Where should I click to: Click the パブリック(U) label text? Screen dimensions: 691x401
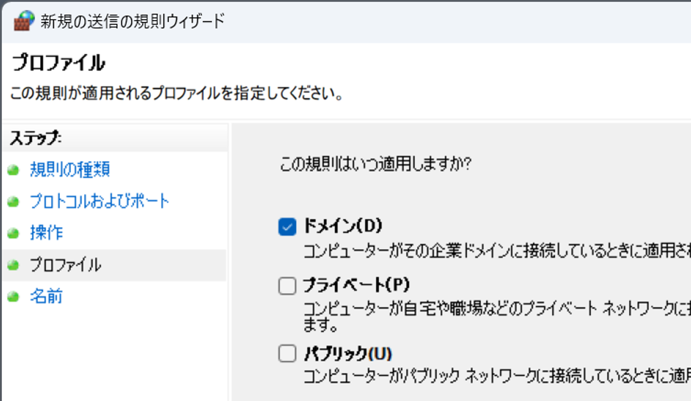(x=348, y=353)
